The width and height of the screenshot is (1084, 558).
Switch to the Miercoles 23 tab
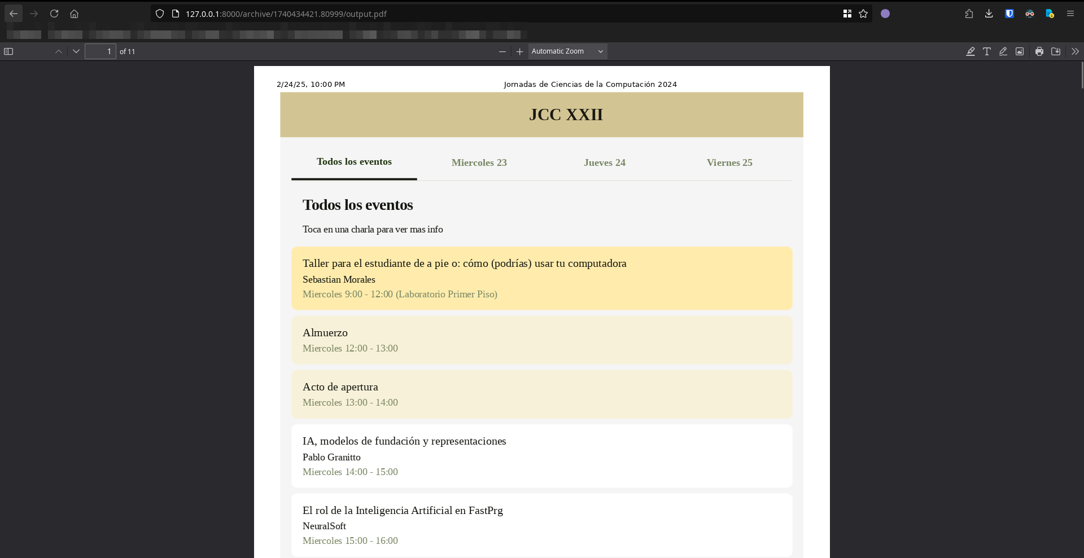point(479,162)
